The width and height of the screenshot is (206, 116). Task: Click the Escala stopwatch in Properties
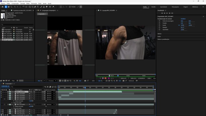coord(160,25)
